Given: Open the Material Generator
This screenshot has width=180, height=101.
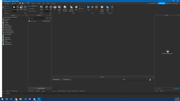Looking at the screenshot, I should point(71,9).
